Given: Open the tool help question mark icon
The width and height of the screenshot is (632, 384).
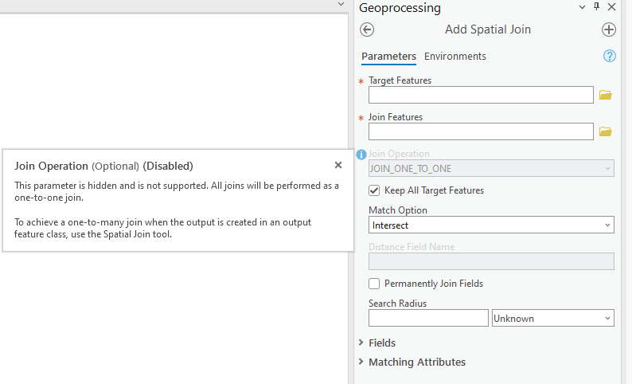Looking at the screenshot, I should pyautogui.click(x=610, y=56).
